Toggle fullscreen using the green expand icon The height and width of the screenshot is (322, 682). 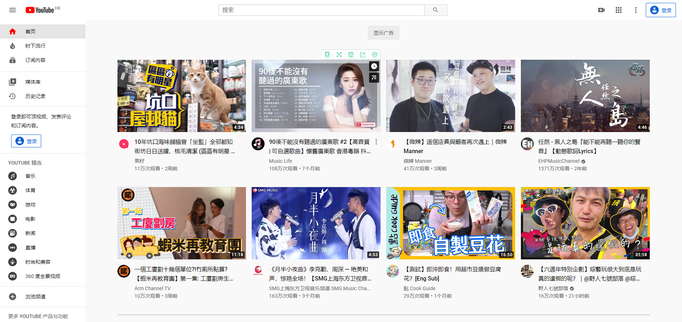tap(339, 54)
